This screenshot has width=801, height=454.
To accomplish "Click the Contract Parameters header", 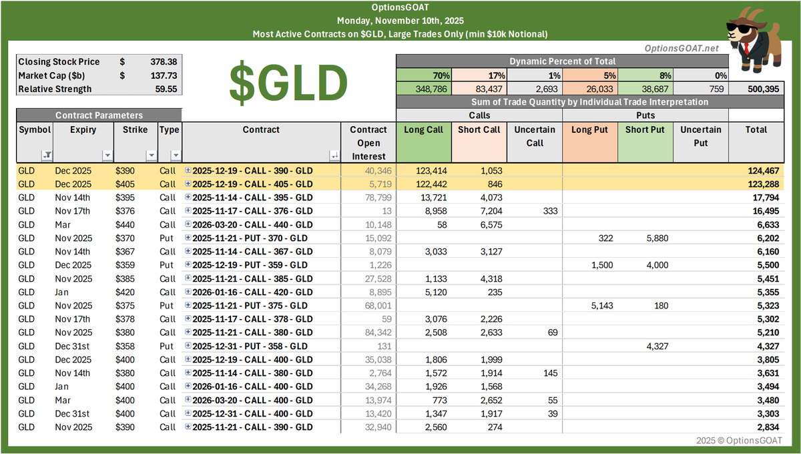I will point(99,115).
